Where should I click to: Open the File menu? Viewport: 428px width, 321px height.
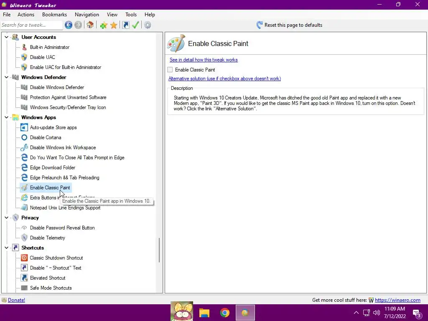tap(7, 15)
